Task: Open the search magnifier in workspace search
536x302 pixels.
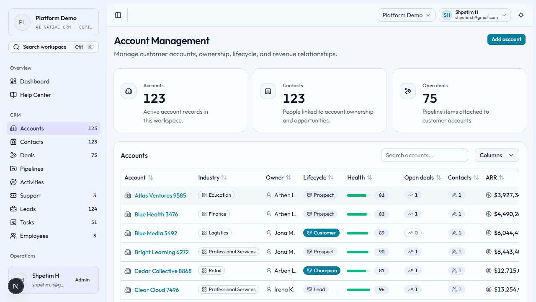Action: point(16,47)
